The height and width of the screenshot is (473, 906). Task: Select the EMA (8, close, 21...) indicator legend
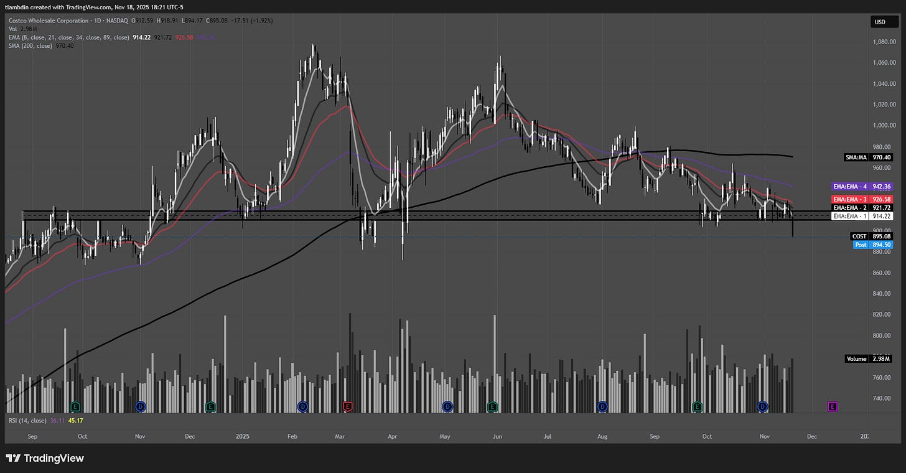(69, 37)
